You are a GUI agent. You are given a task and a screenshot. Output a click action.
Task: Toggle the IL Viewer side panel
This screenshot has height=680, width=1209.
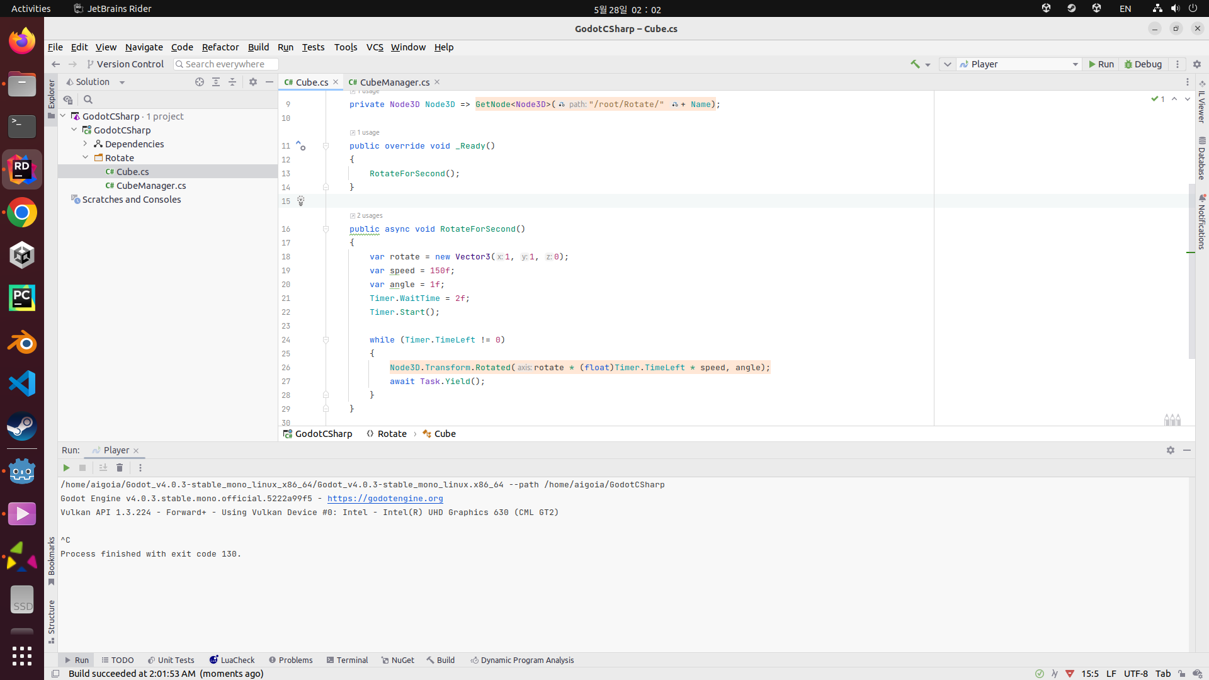pos(1202,101)
